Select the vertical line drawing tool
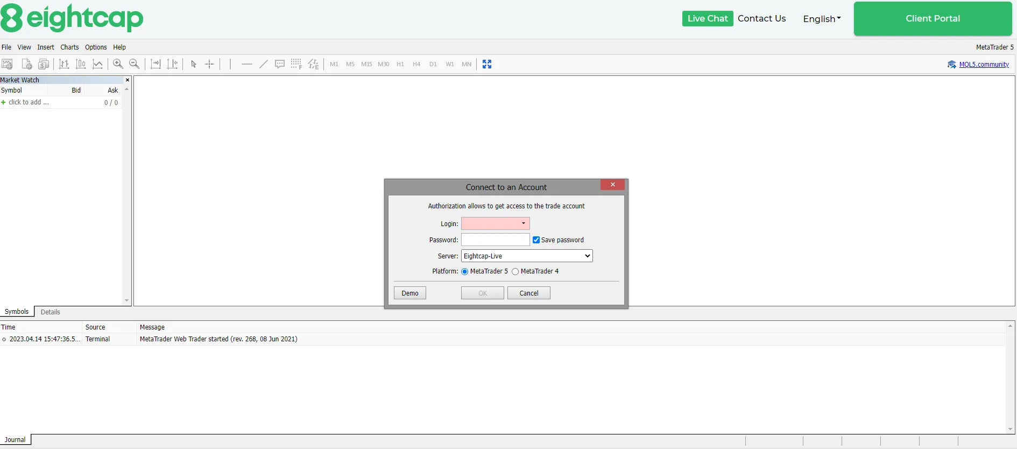The width and height of the screenshot is (1017, 449). [230, 64]
